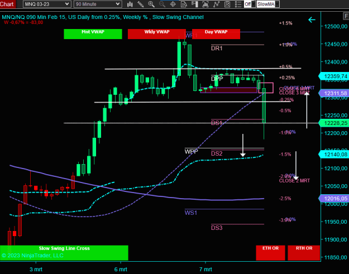The image size is (349, 274).
Task: Click the 12140,08 cyan price marker
Action: (x=333, y=155)
